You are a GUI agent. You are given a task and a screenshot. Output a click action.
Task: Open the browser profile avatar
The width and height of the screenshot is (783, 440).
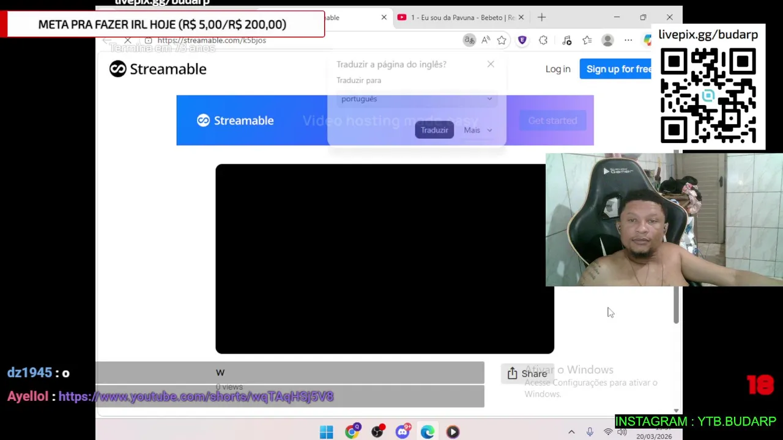pos(607,40)
